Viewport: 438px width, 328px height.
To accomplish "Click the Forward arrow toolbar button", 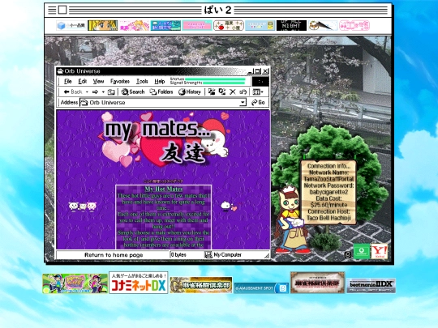I will tap(95, 92).
